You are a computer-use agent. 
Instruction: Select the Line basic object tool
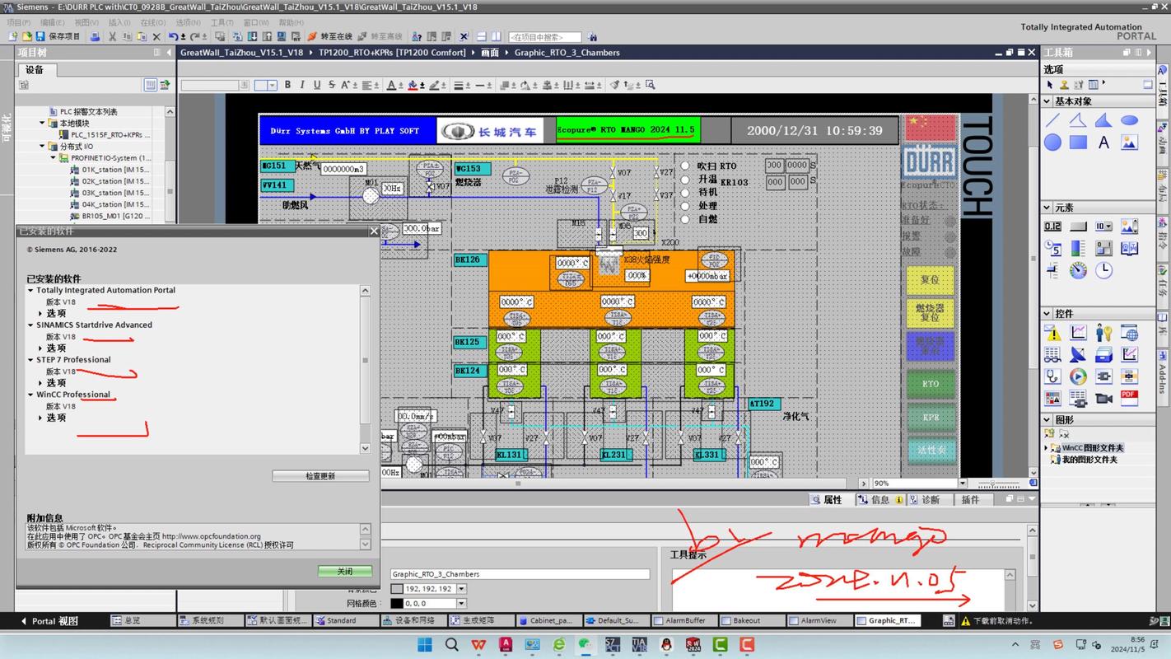click(1052, 120)
